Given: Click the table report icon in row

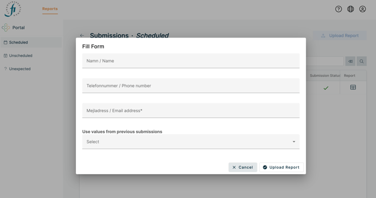Looking at the screenshot, I should tap(352, 88).
